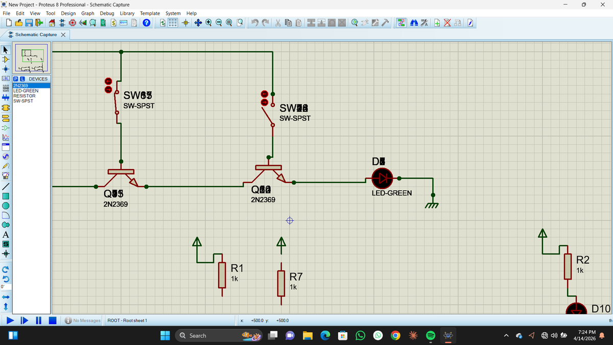Select LED-GREEN in devices list
Image resolution: width=613 pixels, height=345 pixels.
(31, 91)
